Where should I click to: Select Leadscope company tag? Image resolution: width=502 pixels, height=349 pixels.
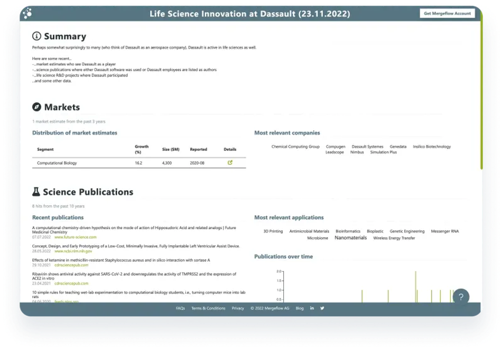(334, 152)
